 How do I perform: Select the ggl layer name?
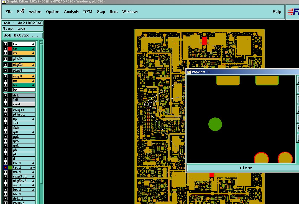pyautogui.click(x=24, y=137)
